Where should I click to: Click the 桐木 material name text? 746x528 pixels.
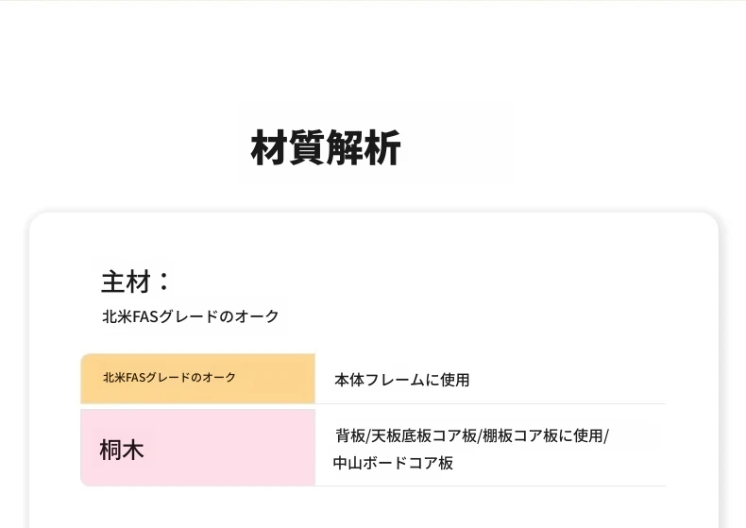click(x=122, y=450)
